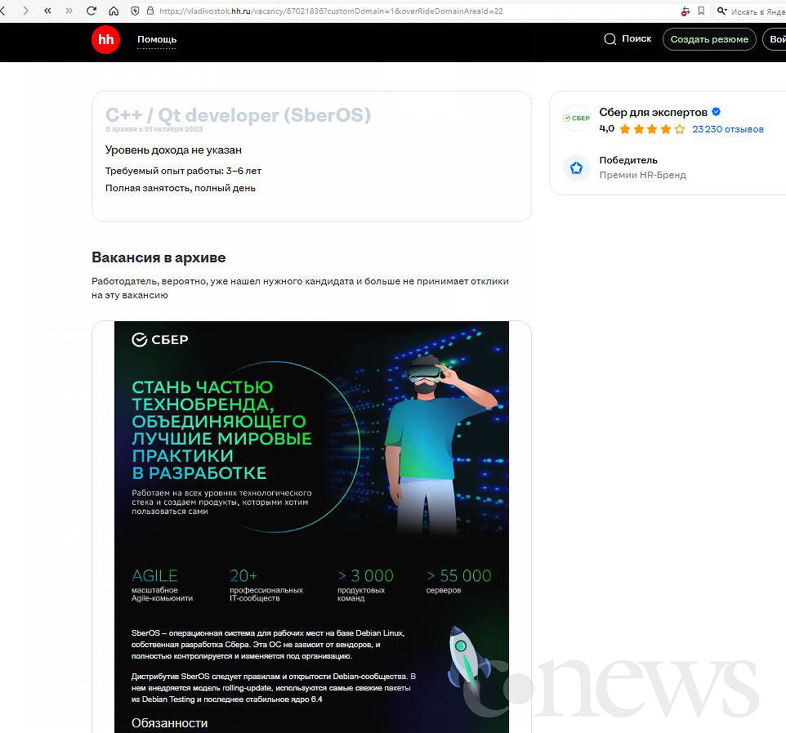Click the employer star rating

[652, 129]
